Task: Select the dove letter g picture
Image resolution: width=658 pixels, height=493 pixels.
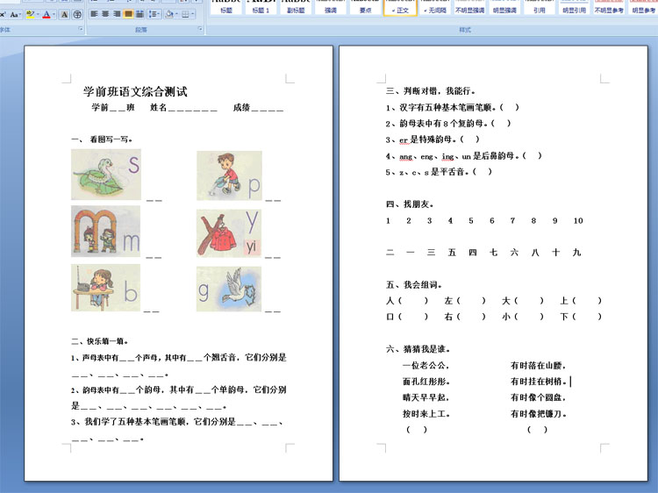Action: click(x=229, y=289)
